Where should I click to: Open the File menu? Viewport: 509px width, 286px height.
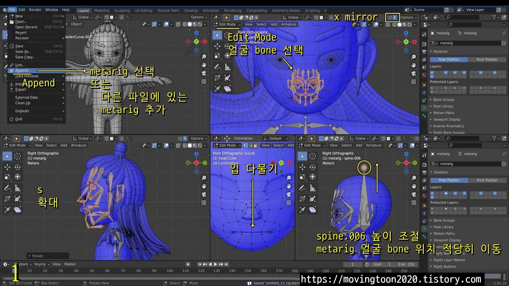coord(12,10)
